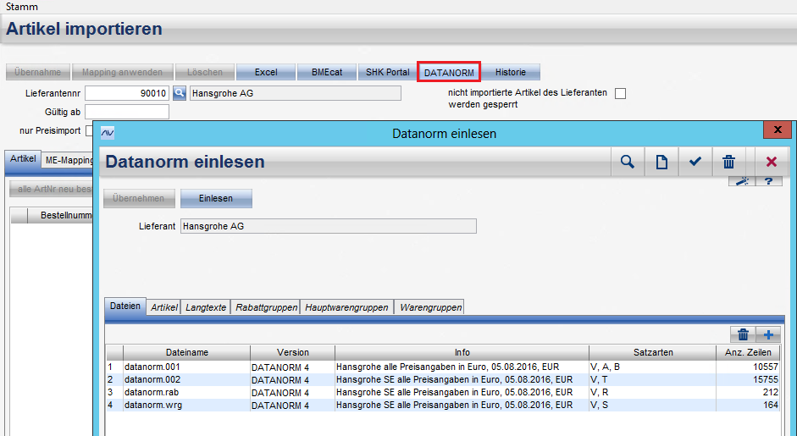The width and height of the screenshot is (797, 436).
Task: Click the new document icon in Datanorm toolbar
Action: [x=661, y=162]
